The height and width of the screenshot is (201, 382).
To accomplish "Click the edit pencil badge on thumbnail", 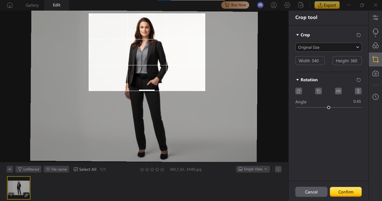I will point(26,195).
